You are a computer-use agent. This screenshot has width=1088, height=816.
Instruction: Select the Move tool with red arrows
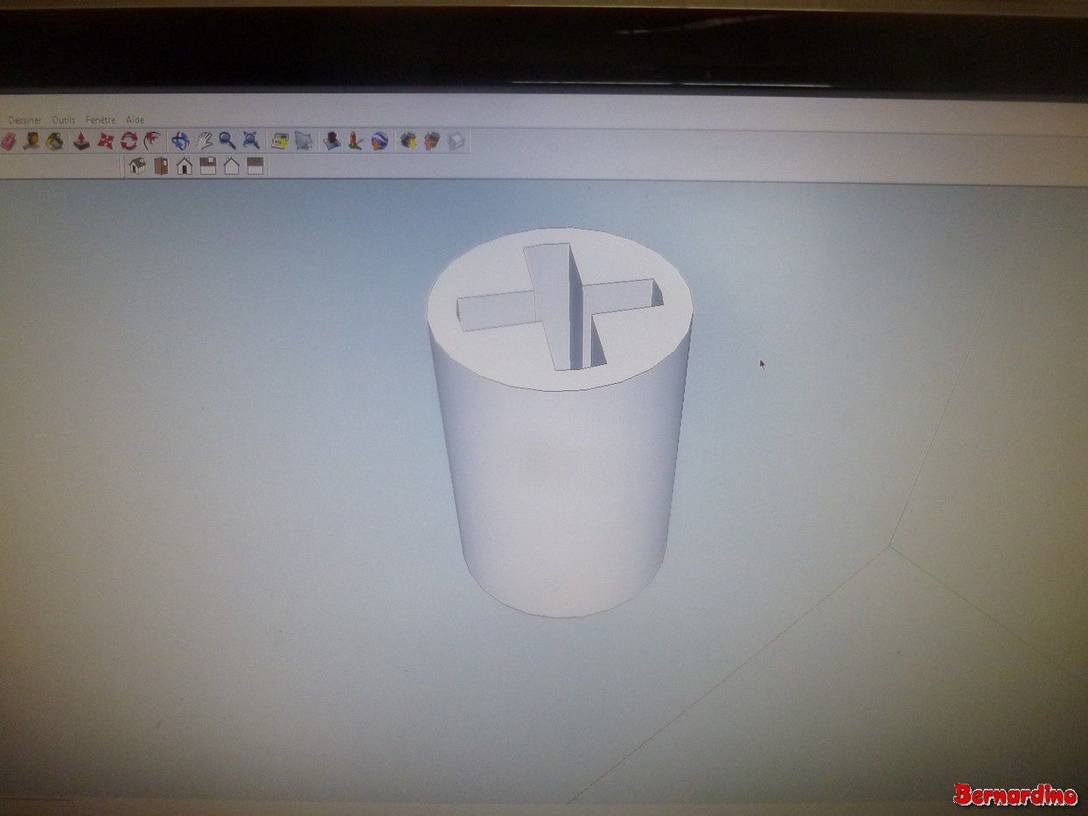click(106, 141)
